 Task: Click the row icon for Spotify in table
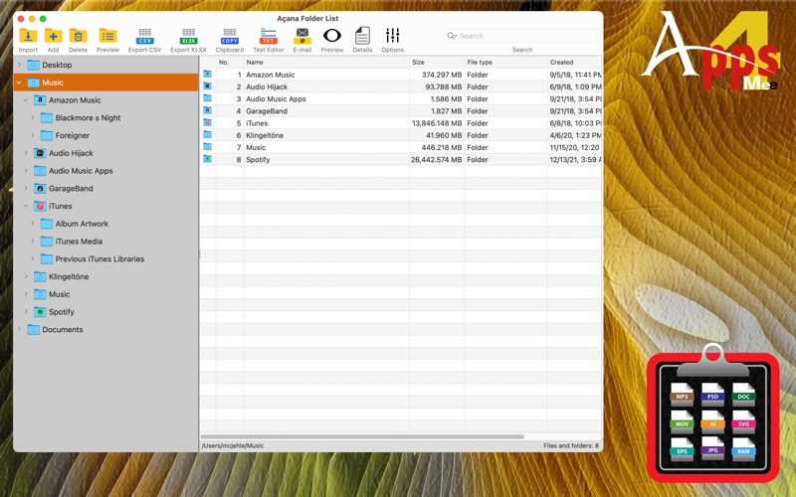coord(207,159)
